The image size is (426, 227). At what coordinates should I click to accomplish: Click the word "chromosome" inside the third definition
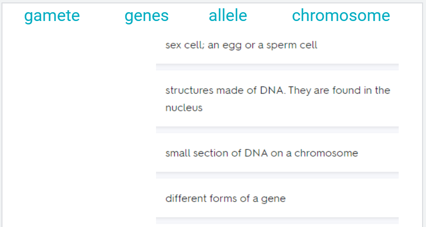[x=326, y=153]
